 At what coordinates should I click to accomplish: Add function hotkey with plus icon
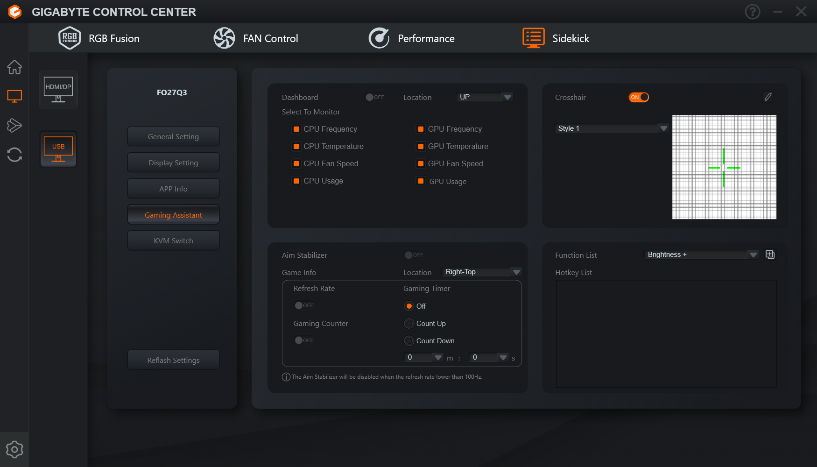click(x=770, y=255)
